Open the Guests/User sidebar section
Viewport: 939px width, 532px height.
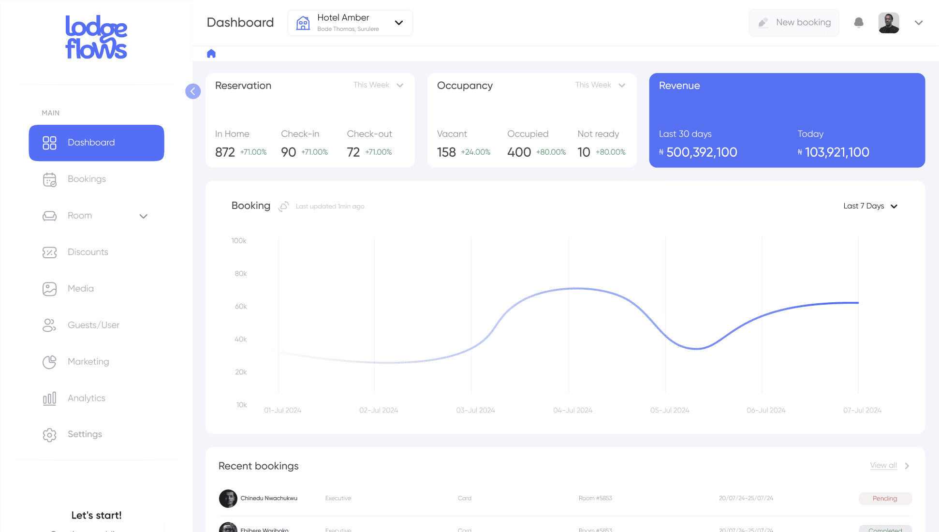point(93,325)
